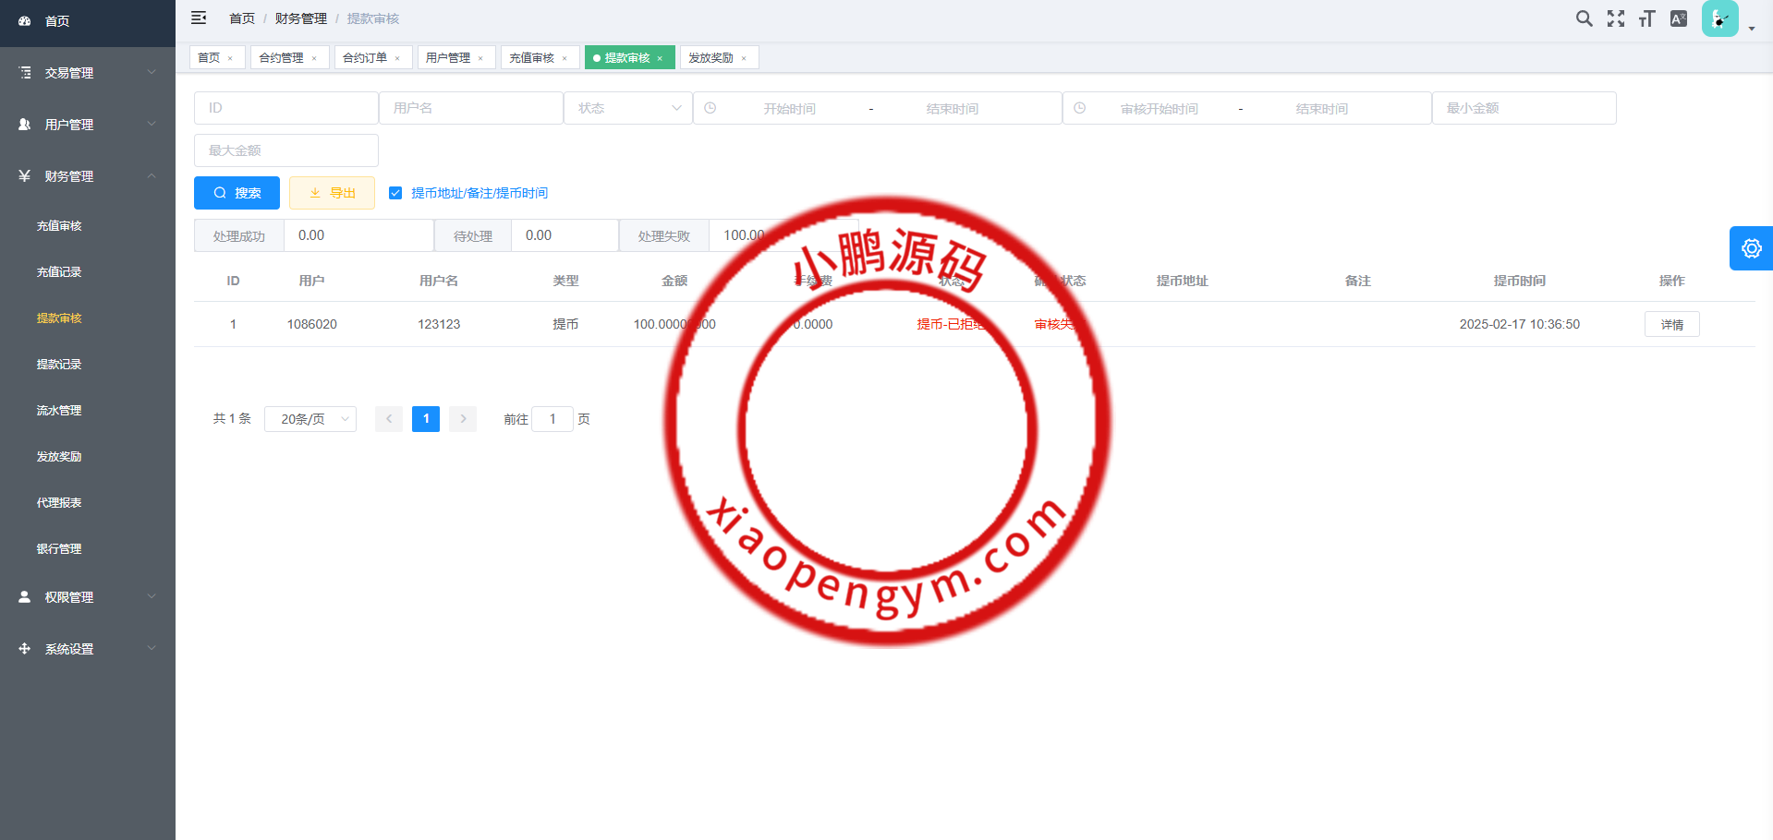The width and height of the screenshot is (1773, 840).
Task: Click the blue 搜索 button
Action: click(237, 193)
